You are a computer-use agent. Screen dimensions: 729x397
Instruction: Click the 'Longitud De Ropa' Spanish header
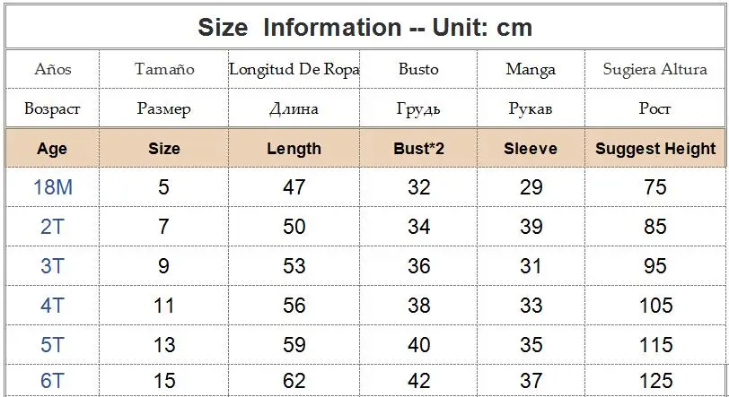[294, 69]
